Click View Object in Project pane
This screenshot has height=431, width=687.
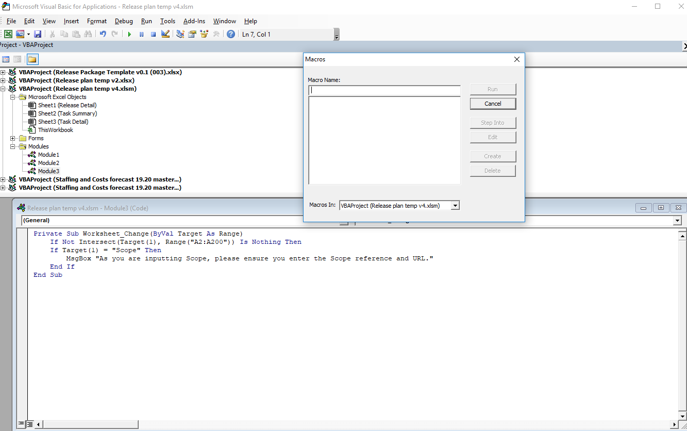click(18, 59)
